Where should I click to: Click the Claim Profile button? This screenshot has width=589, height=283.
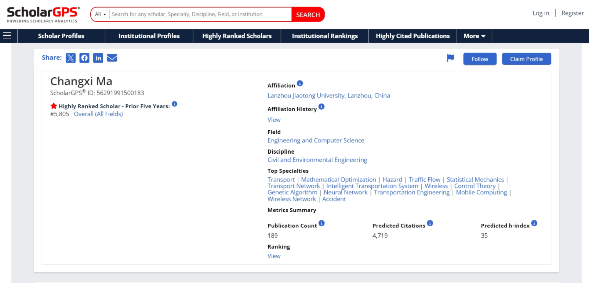pyautogui.click(x=526, y=59)
